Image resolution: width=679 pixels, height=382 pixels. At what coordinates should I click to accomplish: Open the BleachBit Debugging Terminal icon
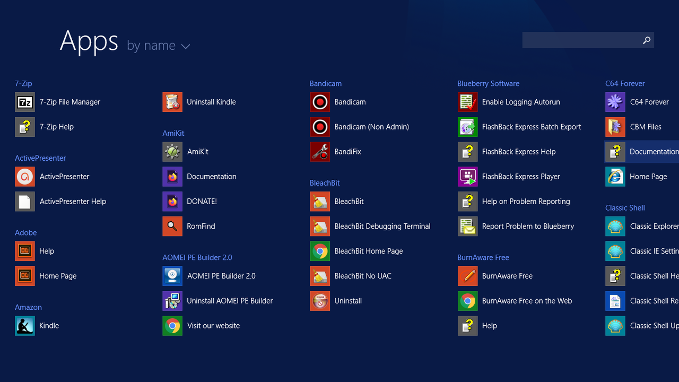320,226
